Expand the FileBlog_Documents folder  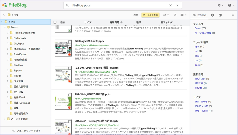point(8,33)
